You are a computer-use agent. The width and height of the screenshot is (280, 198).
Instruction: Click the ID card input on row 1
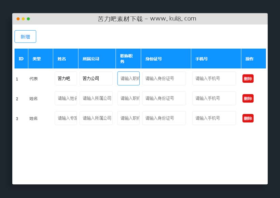tap(164, 78)
